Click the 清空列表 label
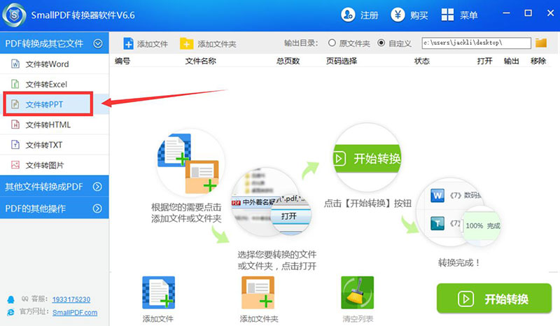This screenshot has width=560, height=326. coord(358,318)
